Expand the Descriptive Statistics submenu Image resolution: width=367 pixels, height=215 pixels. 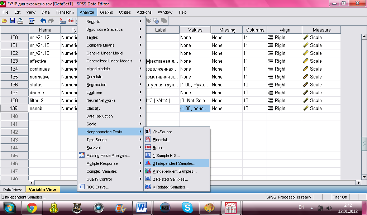tap(111, 29)
